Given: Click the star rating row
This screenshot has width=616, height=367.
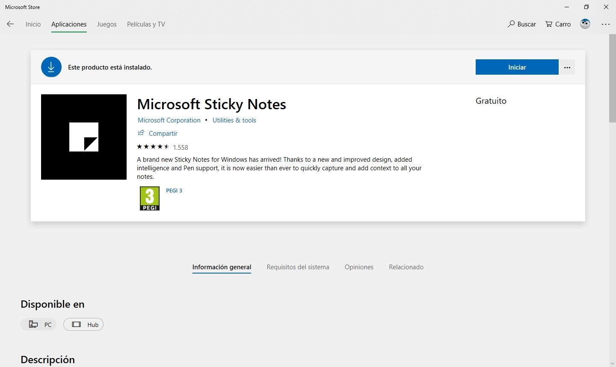Looking at the screenshot, I should click(x=153, y=147).
